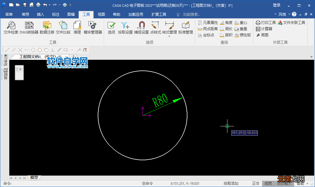Run the 清理 purge tool

tap(77, 28)
